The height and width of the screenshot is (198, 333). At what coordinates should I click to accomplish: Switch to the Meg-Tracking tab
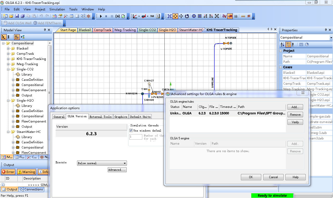125,30
